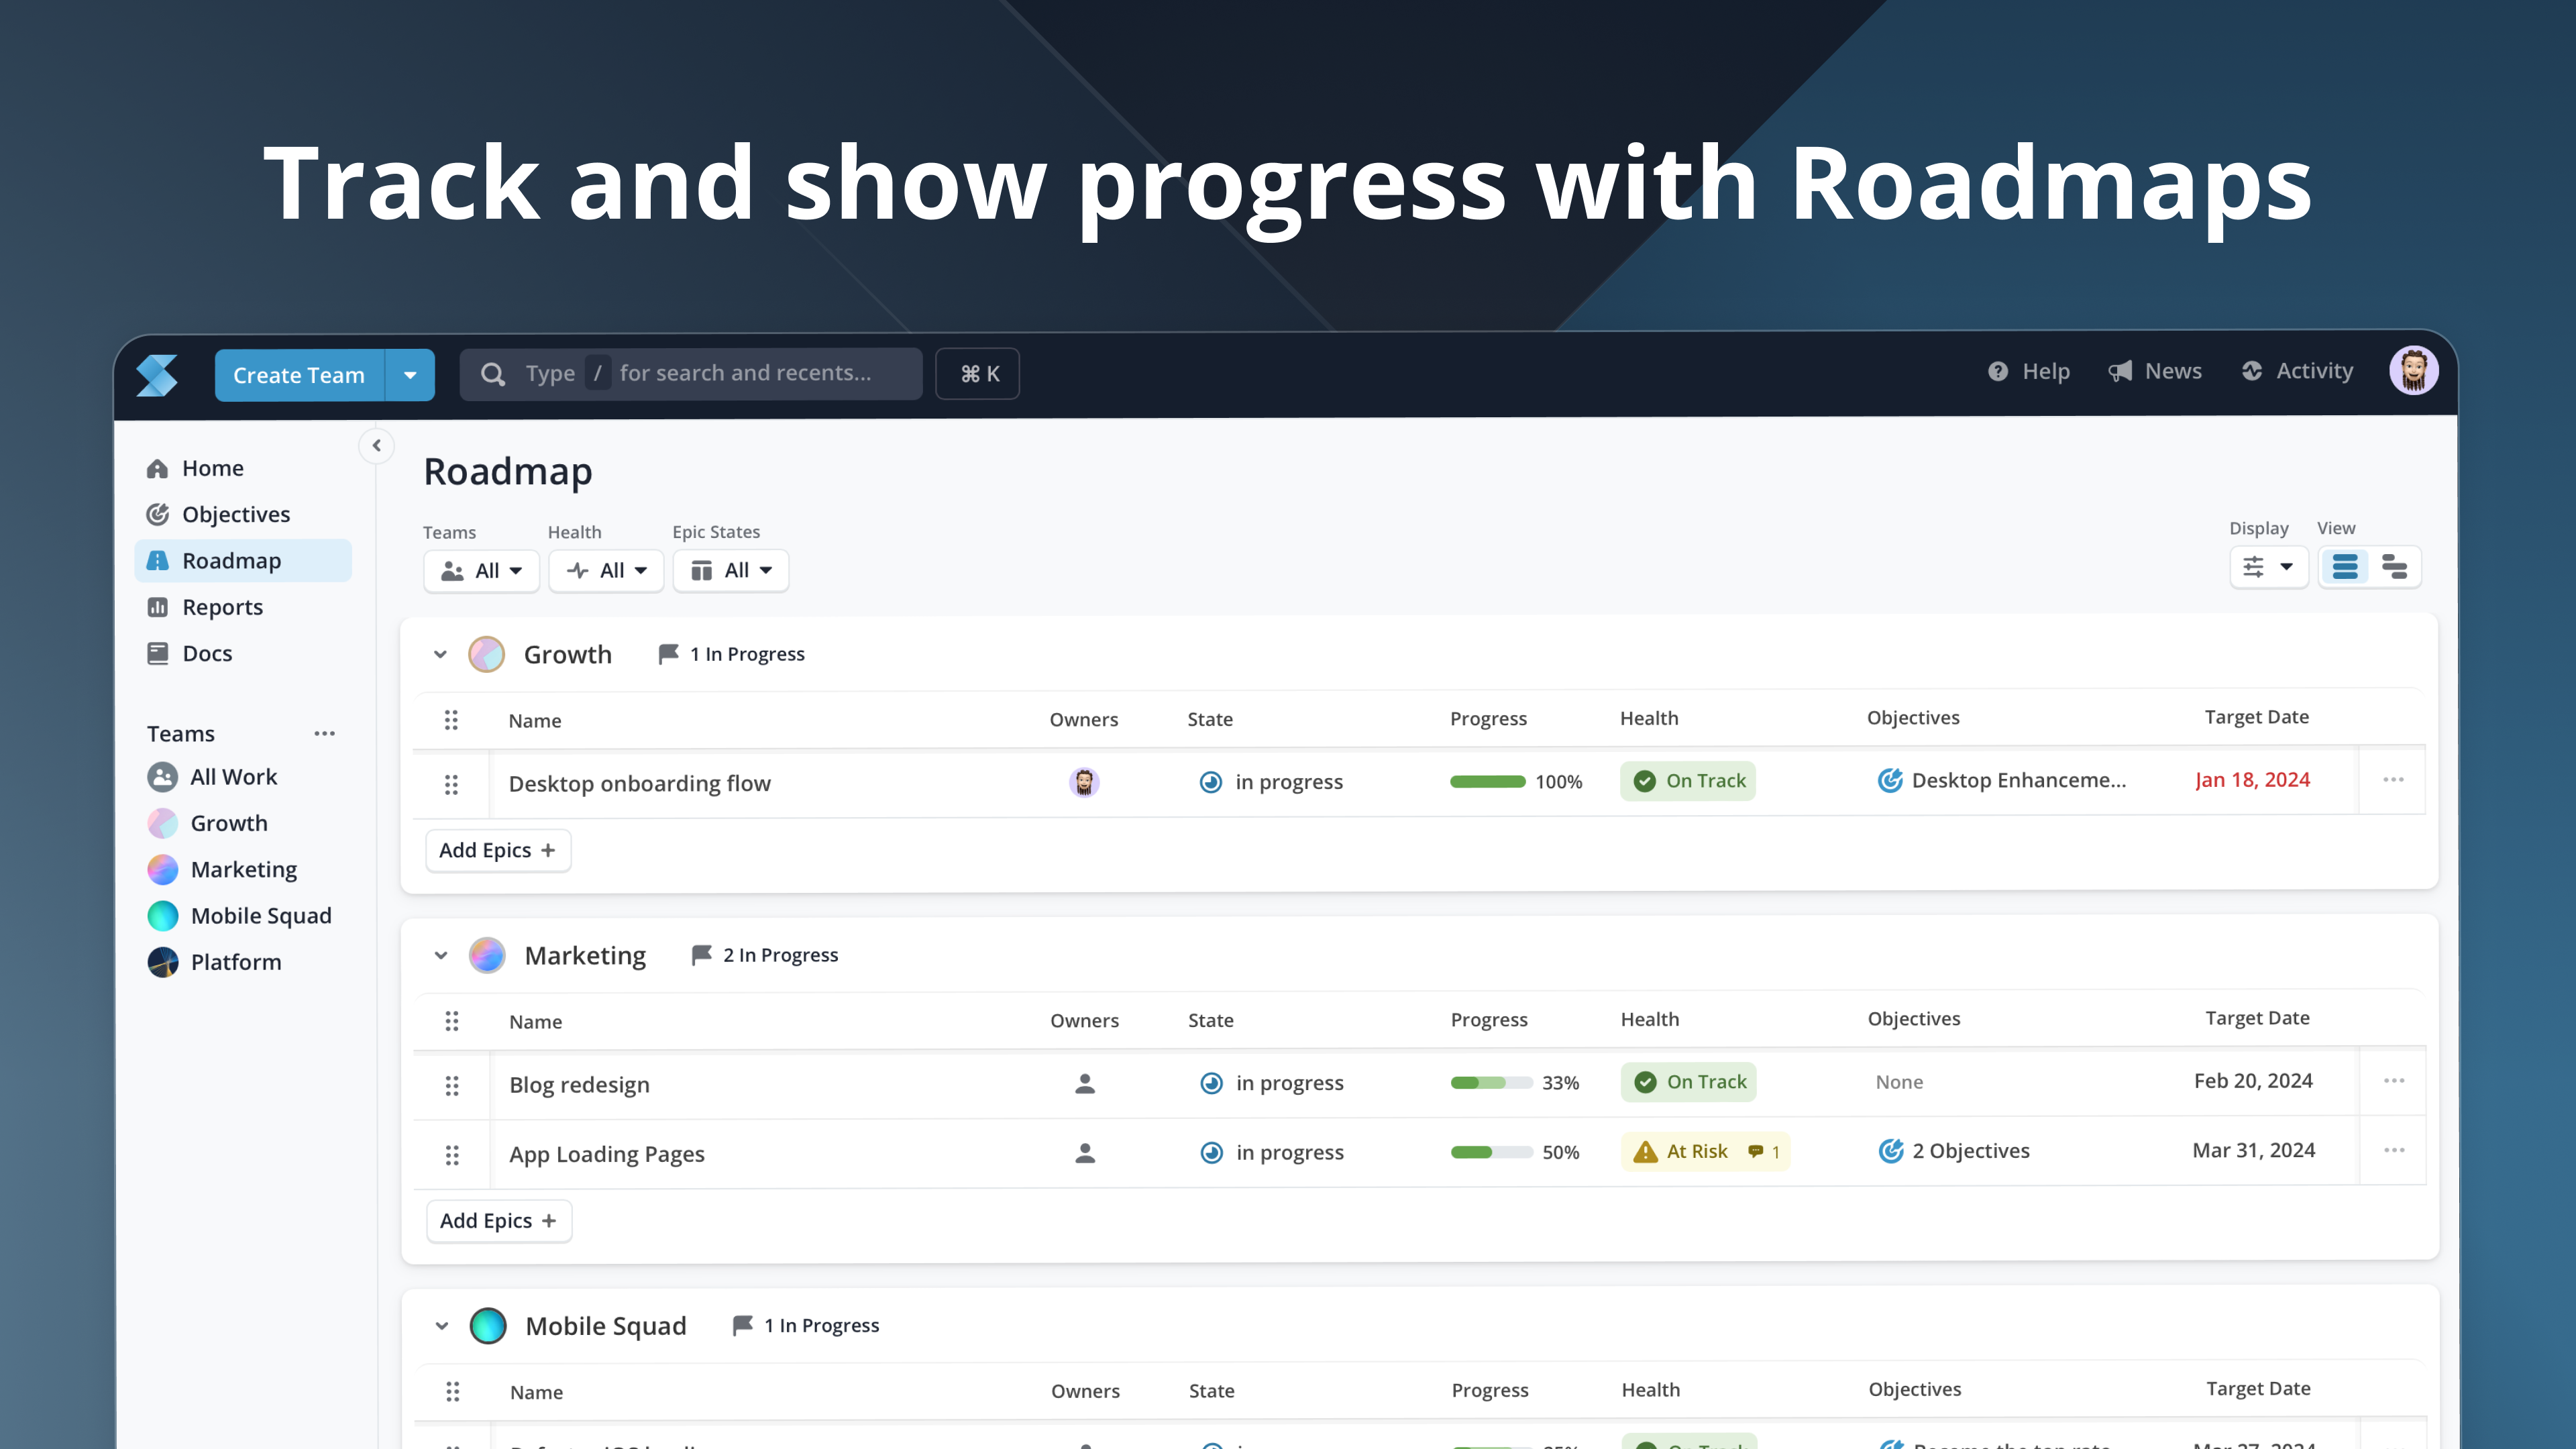Open Desktop onboarding flow epic
The image size is (2576, 1449).
click(x=640, y=784)
